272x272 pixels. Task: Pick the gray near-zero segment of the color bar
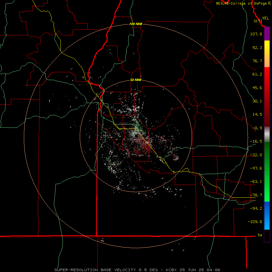pyautogui.click(x=267, y=134)
